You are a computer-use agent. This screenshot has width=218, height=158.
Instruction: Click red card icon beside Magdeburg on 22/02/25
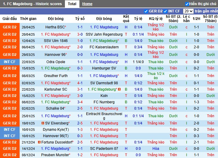click(x=119, y=89)
